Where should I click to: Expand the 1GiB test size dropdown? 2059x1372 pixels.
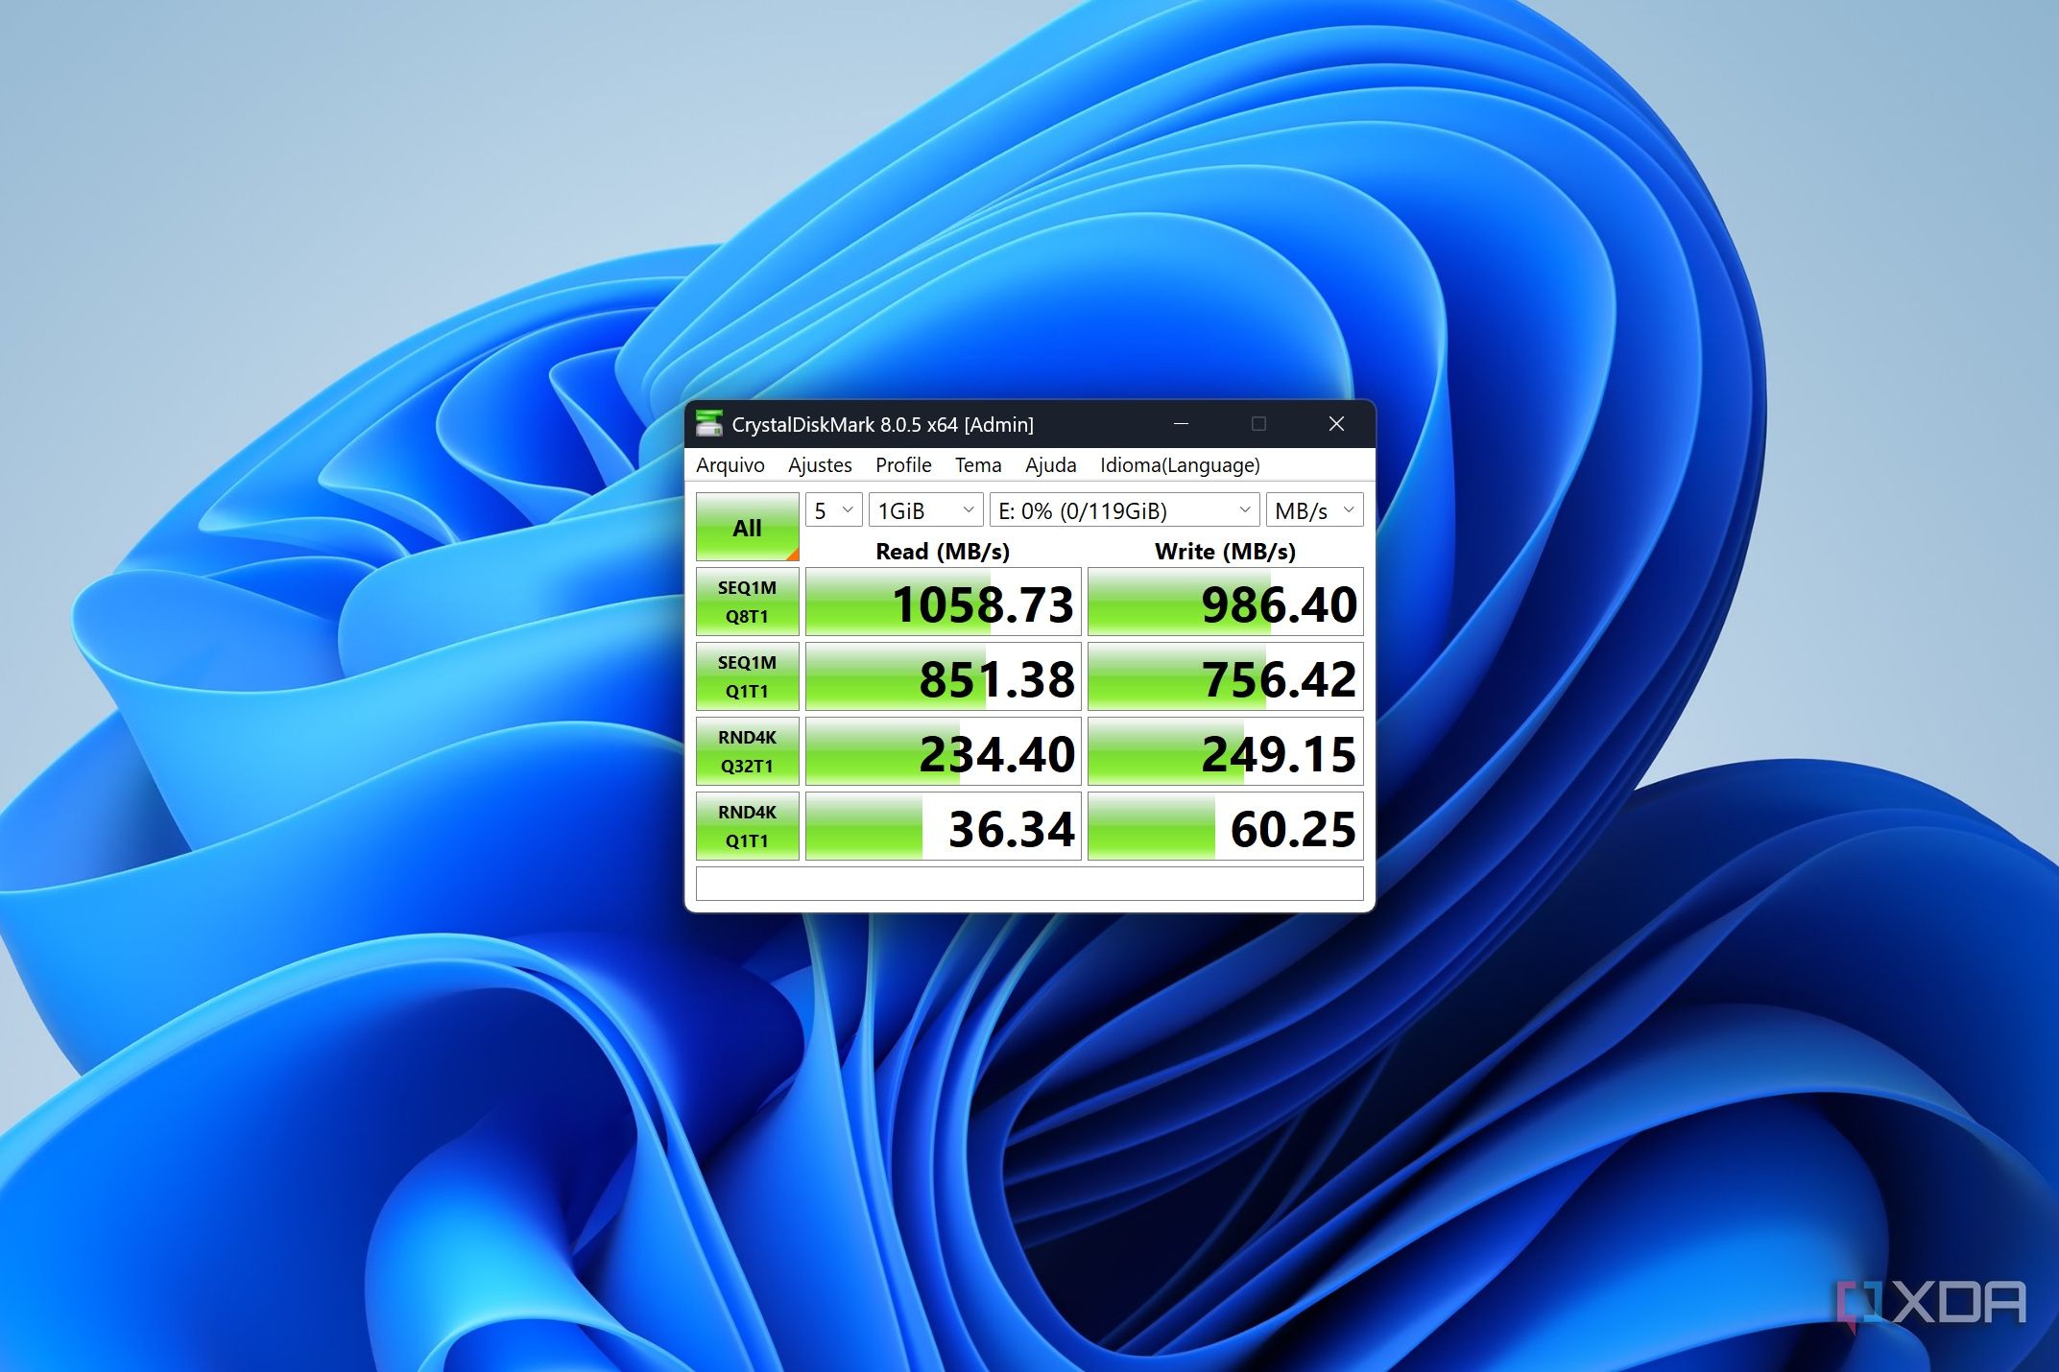tap(925, 510)
